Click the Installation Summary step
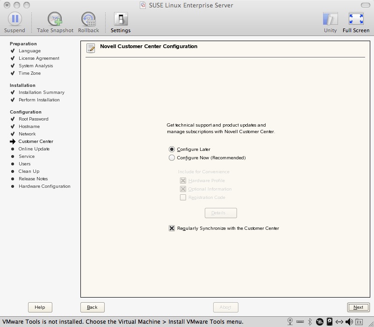The image size is (374, 327). click(x=42, y=92)
